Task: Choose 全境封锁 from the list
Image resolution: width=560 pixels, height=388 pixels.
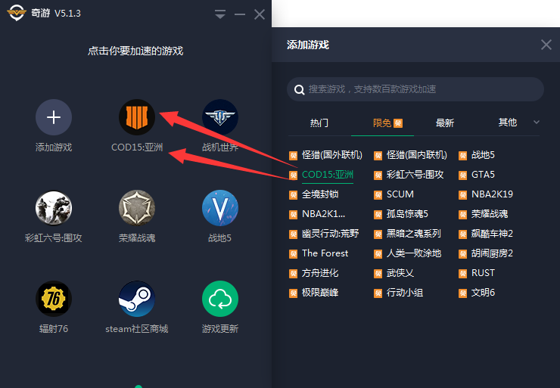Action: point(320,194)
